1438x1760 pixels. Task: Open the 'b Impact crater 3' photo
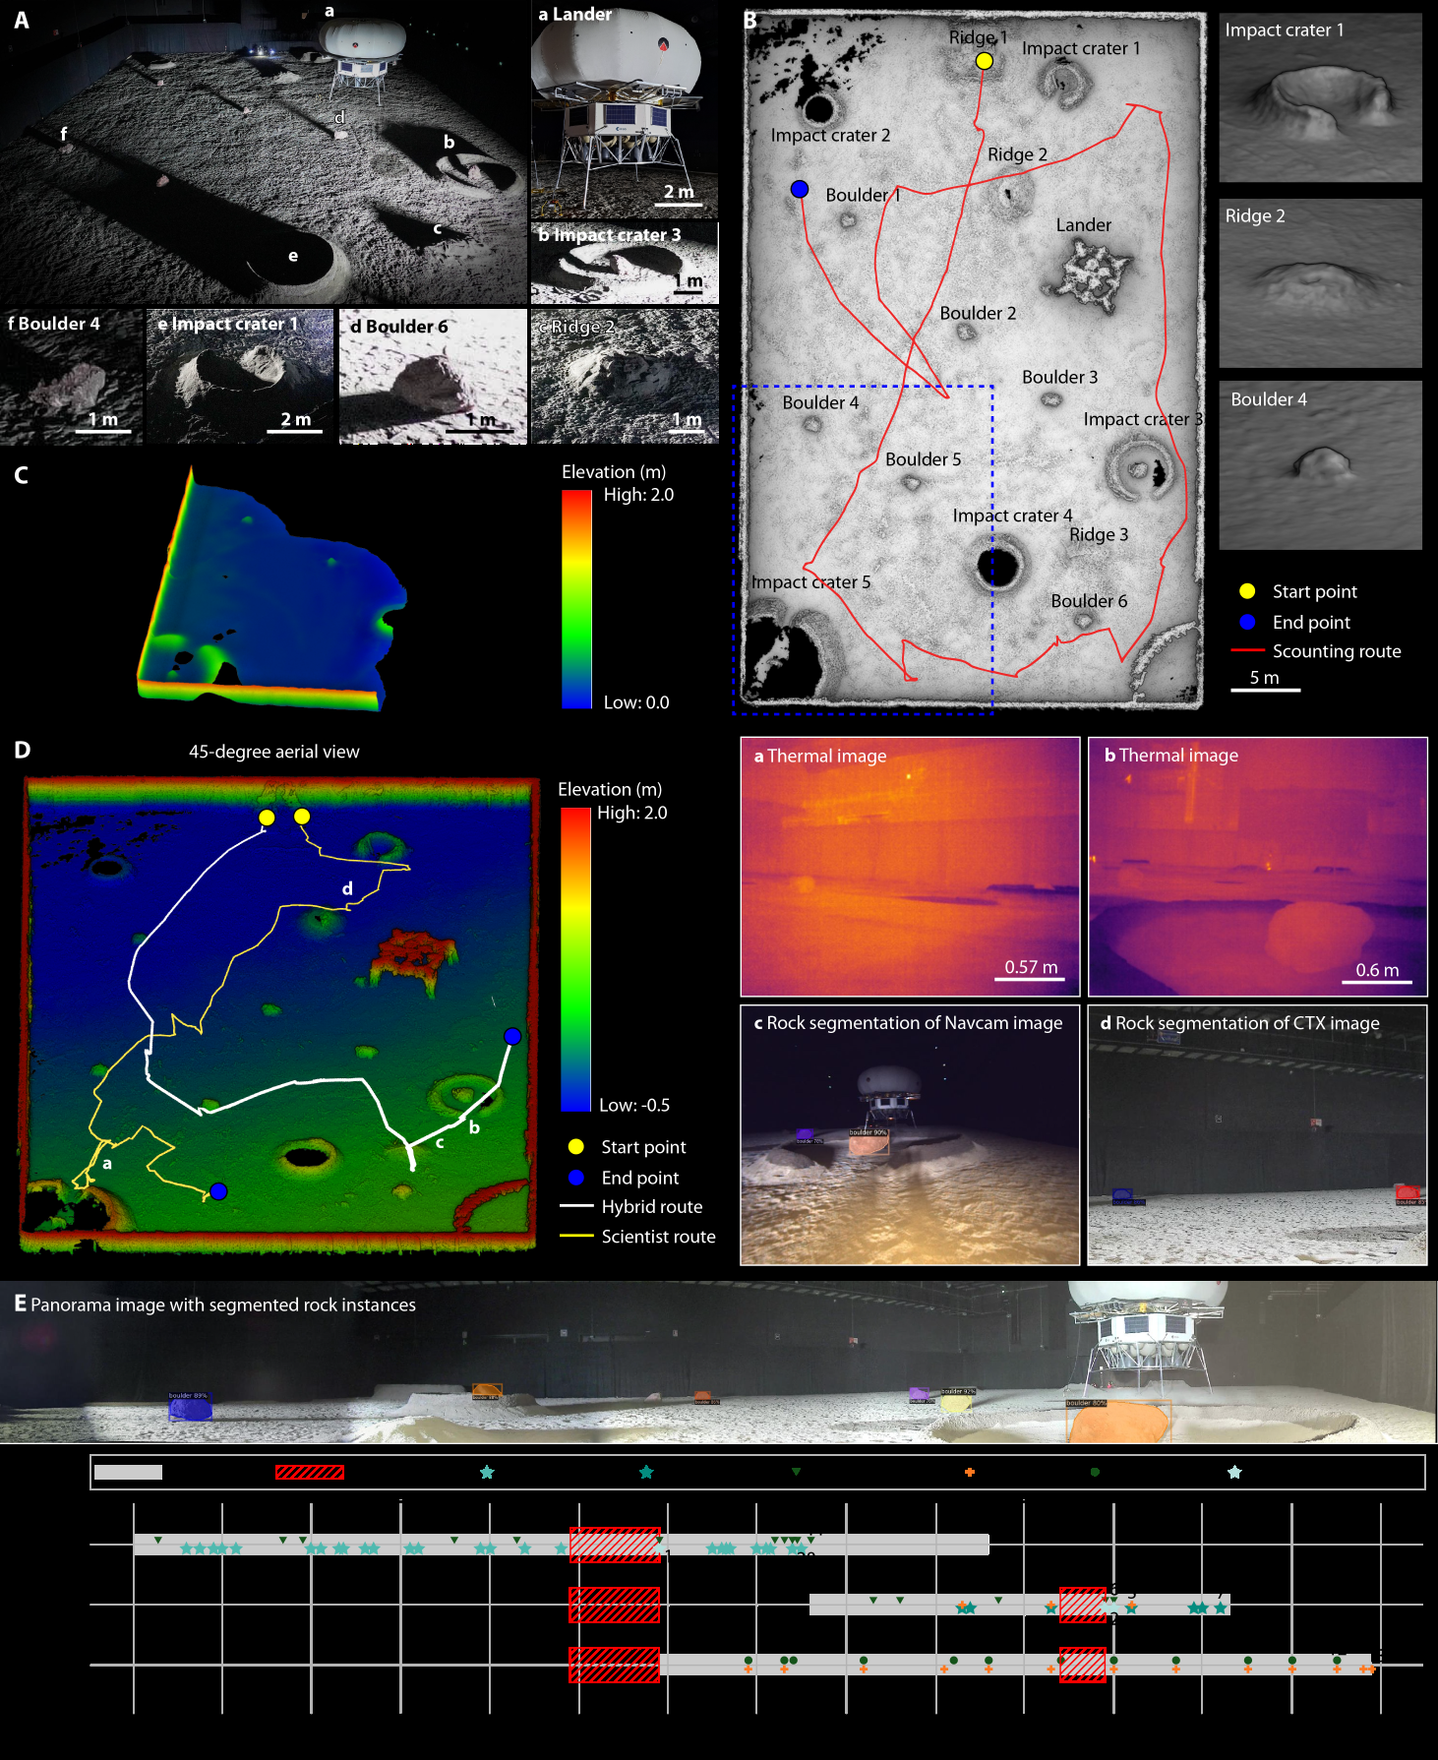(x=625, y=263)
